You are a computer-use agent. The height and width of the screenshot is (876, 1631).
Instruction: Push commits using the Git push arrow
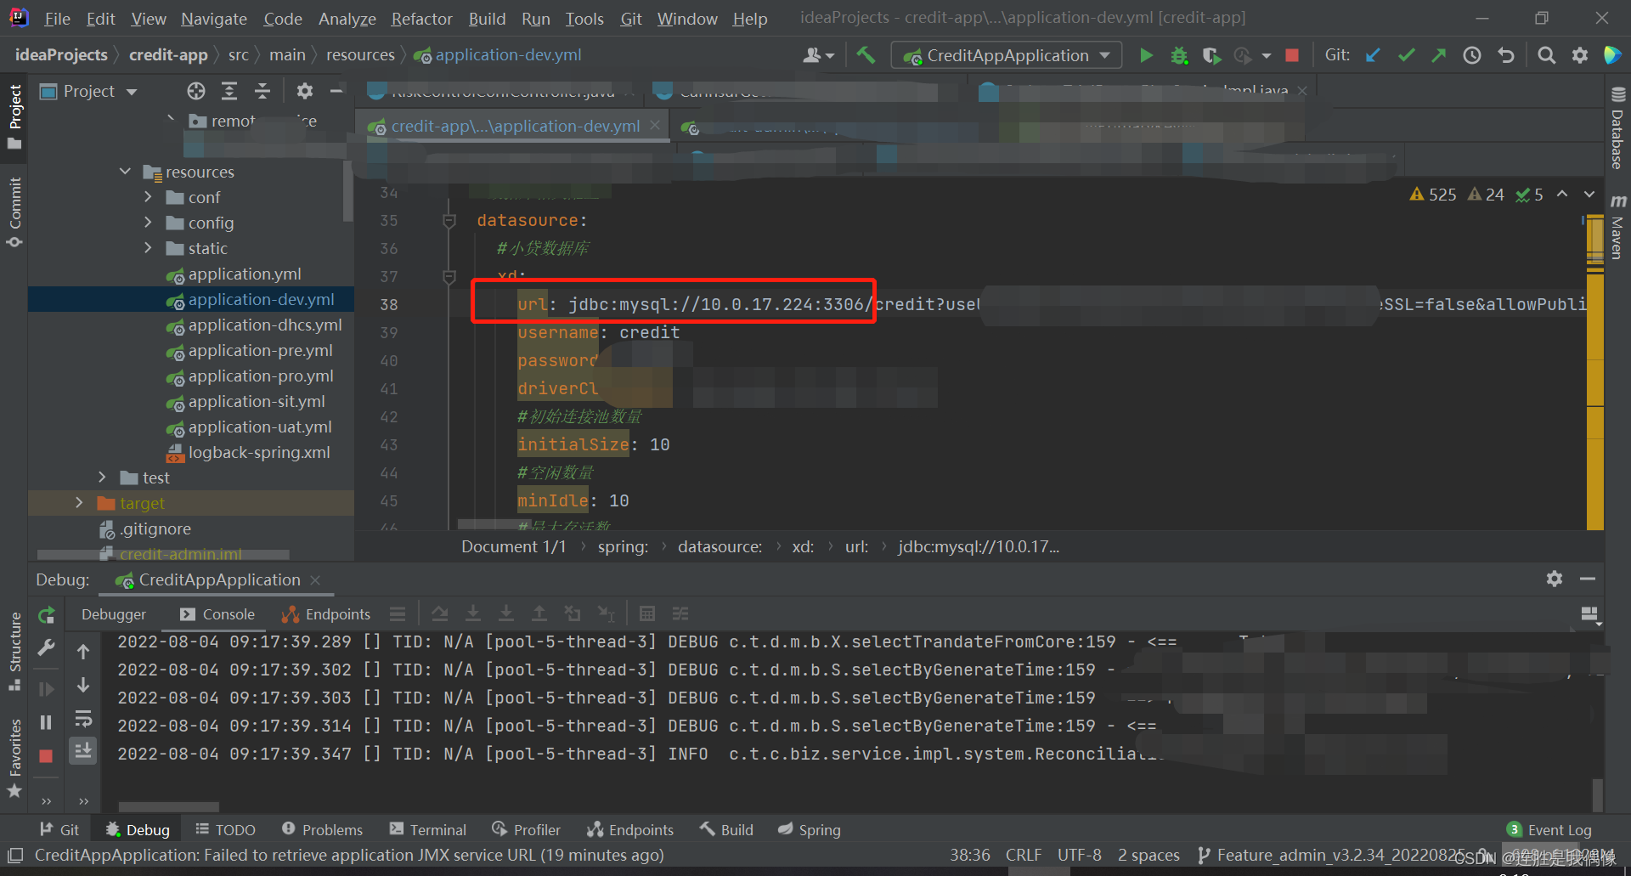pos(1439,54)
